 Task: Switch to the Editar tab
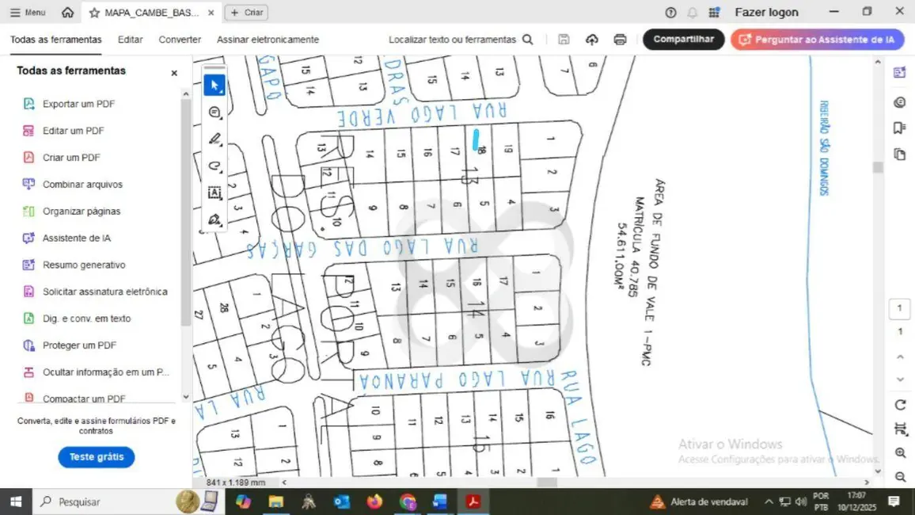[130, 39]
